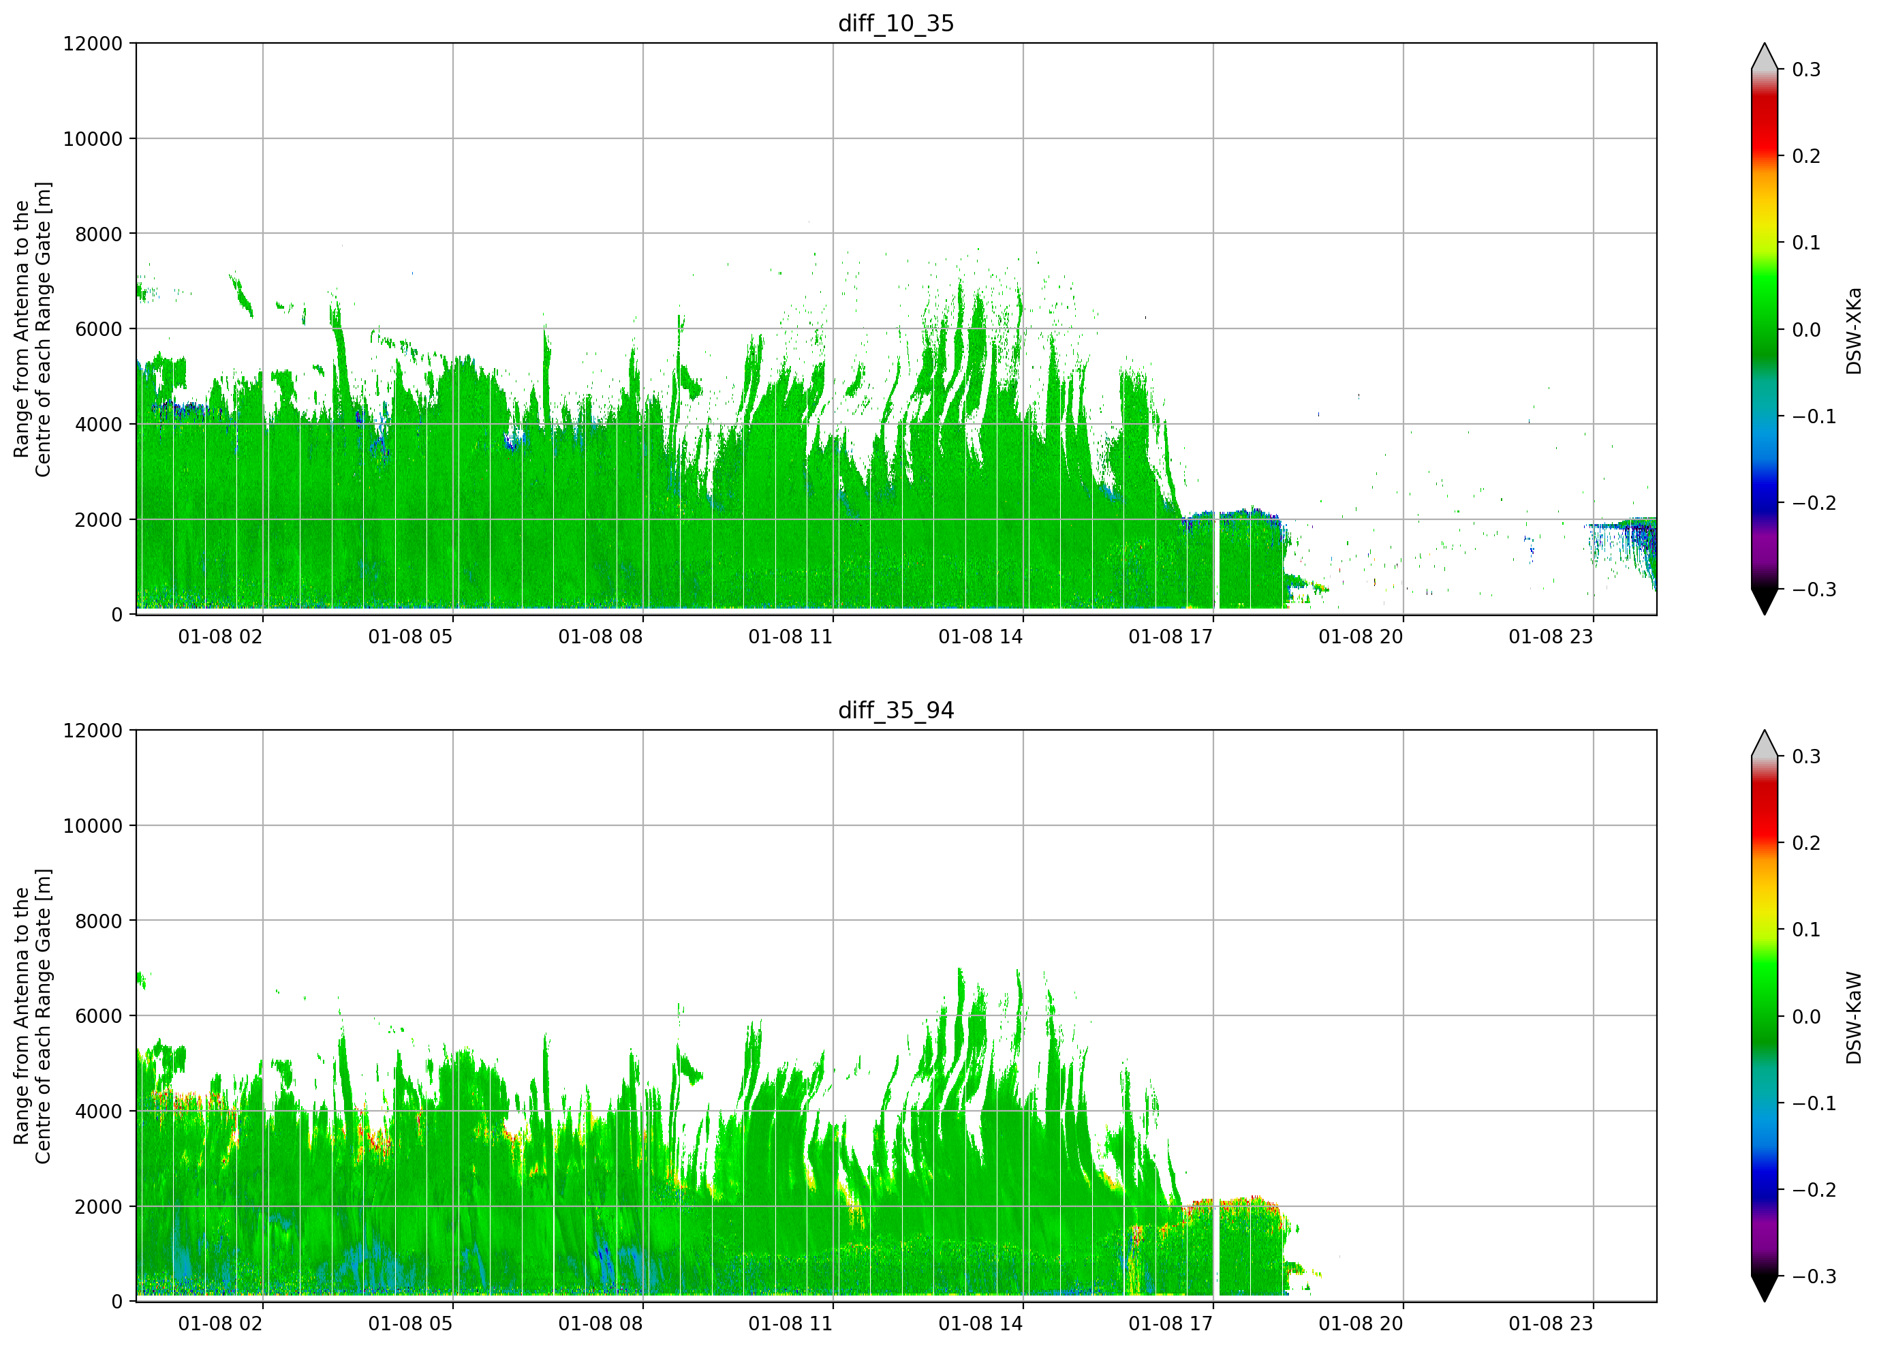Click "01-08 08" x-tick under diff_10_35
This screenshot has width=1877, height=1348.
(600, 637)
